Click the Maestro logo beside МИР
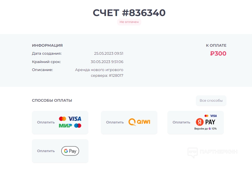Viewport: 252px width, 173px height. point(78,125)
